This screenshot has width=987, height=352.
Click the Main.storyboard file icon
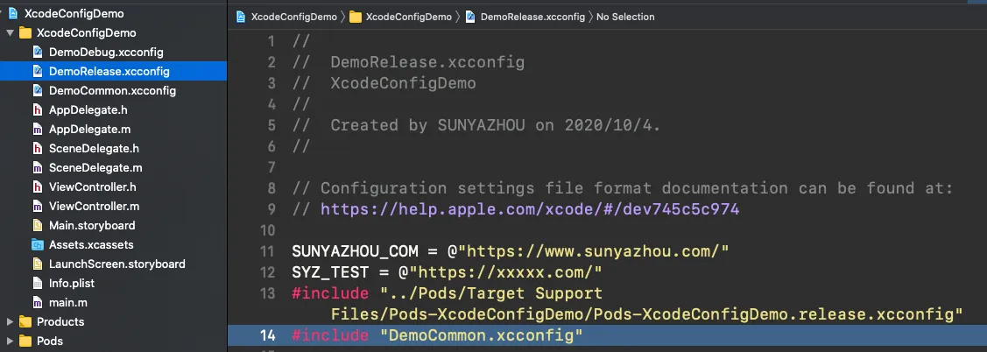(x=38, y=226)
